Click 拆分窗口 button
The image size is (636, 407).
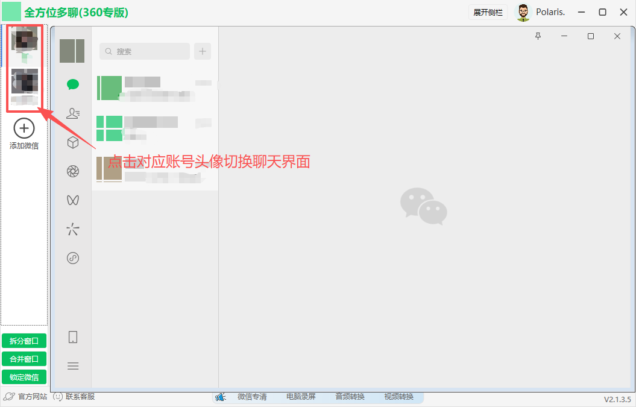coord(24,341)
